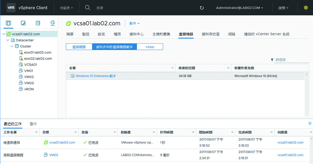
Task: Switch to the 最近的工作 tab
Action: [x=13, y=124]
